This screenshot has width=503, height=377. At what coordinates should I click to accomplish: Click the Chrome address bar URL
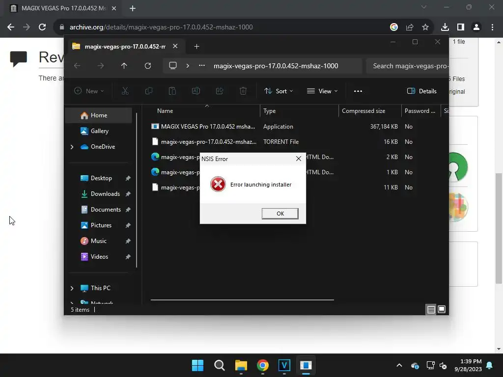161,27
